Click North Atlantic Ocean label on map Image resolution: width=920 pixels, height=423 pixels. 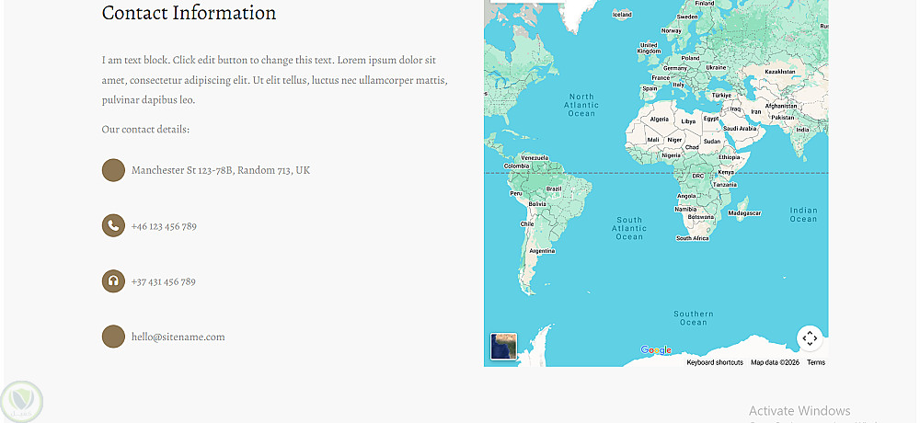coord(581,105)
